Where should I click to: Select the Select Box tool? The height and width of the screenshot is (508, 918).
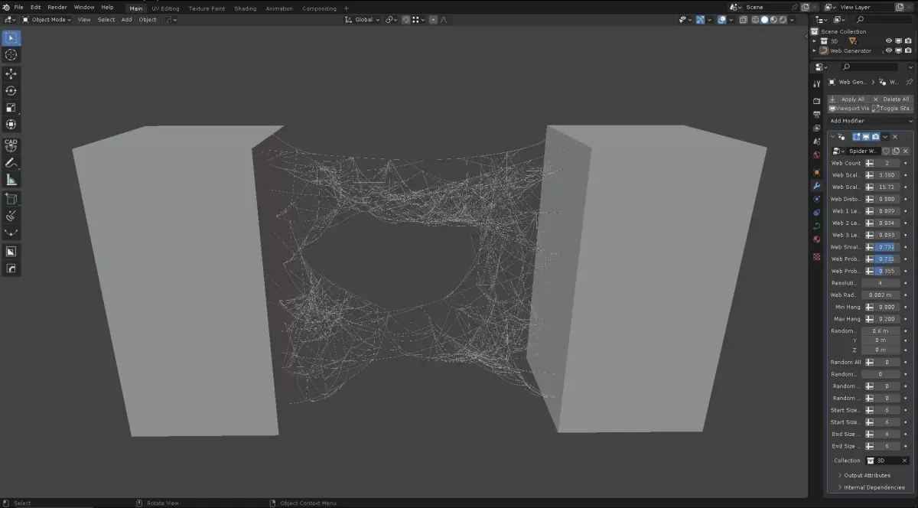coord(11,37)
